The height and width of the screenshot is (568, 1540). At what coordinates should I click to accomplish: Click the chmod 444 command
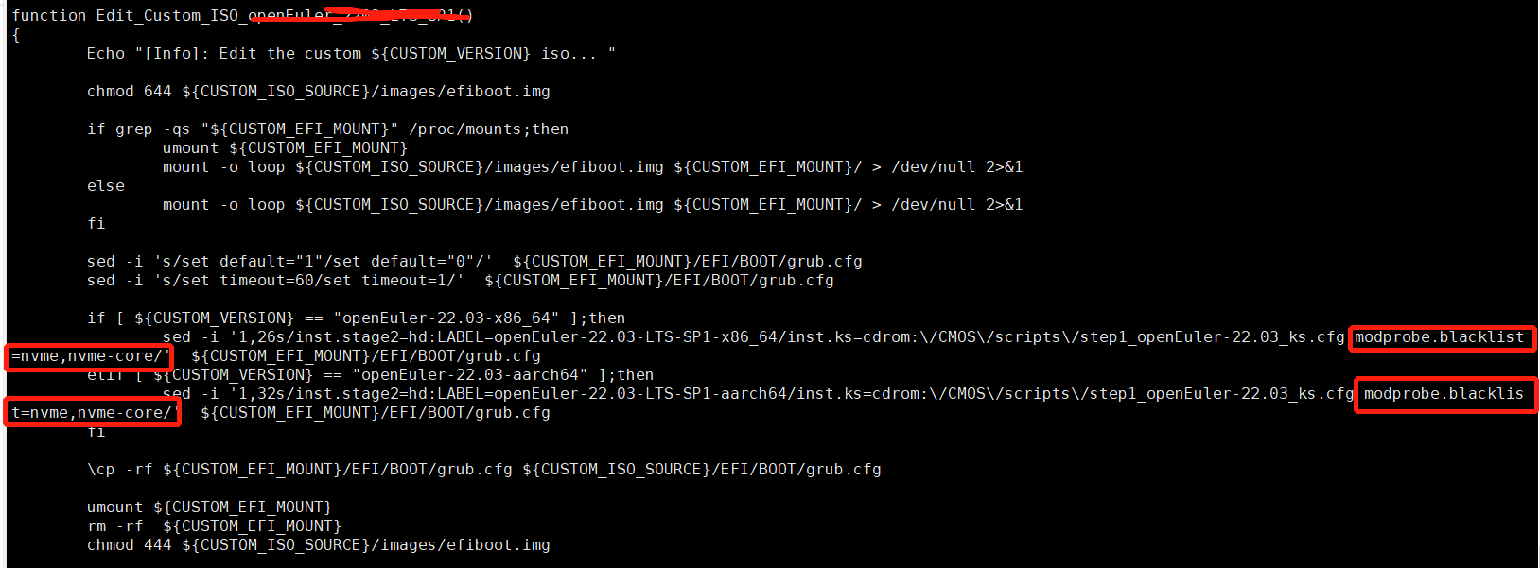click(318, 545)
